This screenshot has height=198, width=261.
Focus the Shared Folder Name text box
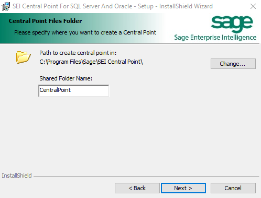tap(73, 90)
